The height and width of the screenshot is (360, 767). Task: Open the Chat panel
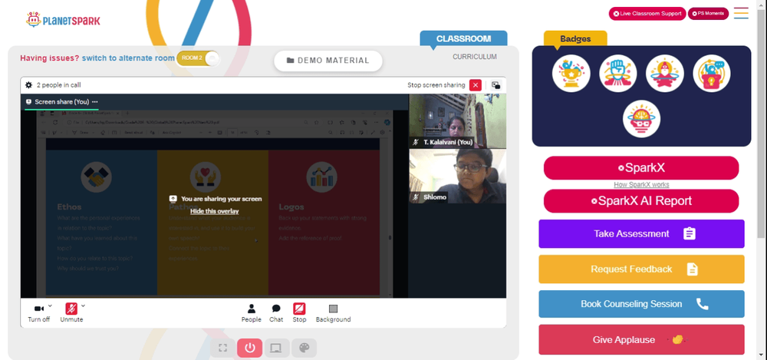tap(276, 313)
